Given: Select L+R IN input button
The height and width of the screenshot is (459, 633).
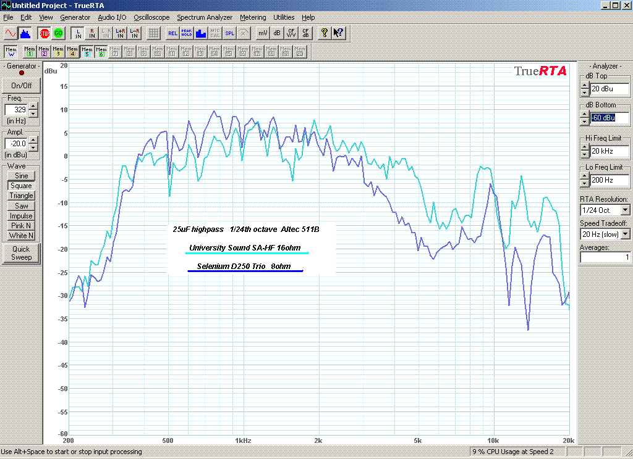Looking at the screenshot, I should point(121,33).
